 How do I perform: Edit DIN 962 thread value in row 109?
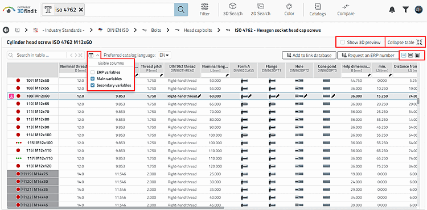pyautogui.click(x=199, y=96)
